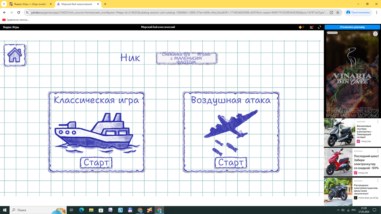
Task: Click the home icon in the battleship game
Action: 15,55
